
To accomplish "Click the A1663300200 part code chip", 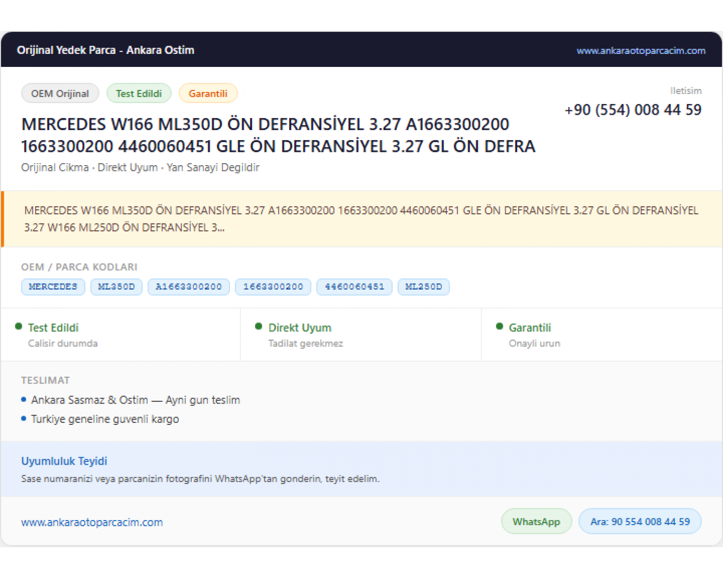I will click(189, 287).
